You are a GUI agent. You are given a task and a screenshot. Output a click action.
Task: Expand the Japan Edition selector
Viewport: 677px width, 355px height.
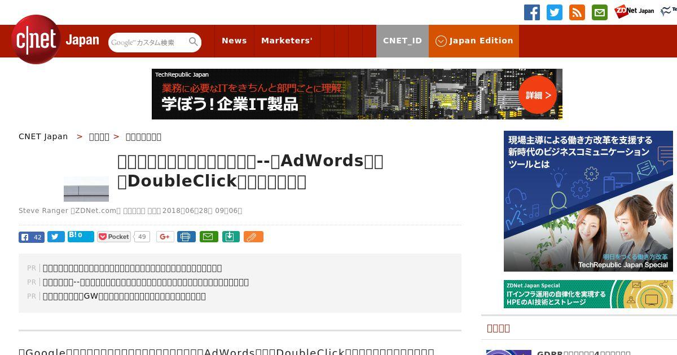click(x=474, y=41)
